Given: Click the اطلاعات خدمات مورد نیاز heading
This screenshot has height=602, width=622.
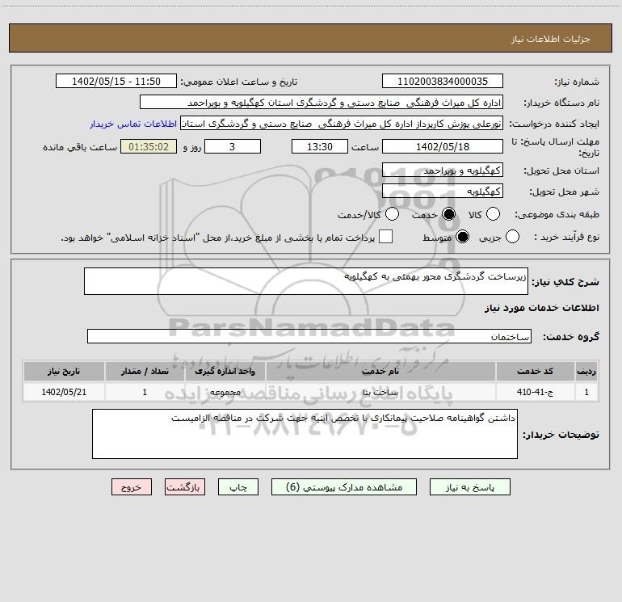Looking at the screenshot, I should click(x=541, y=308).
